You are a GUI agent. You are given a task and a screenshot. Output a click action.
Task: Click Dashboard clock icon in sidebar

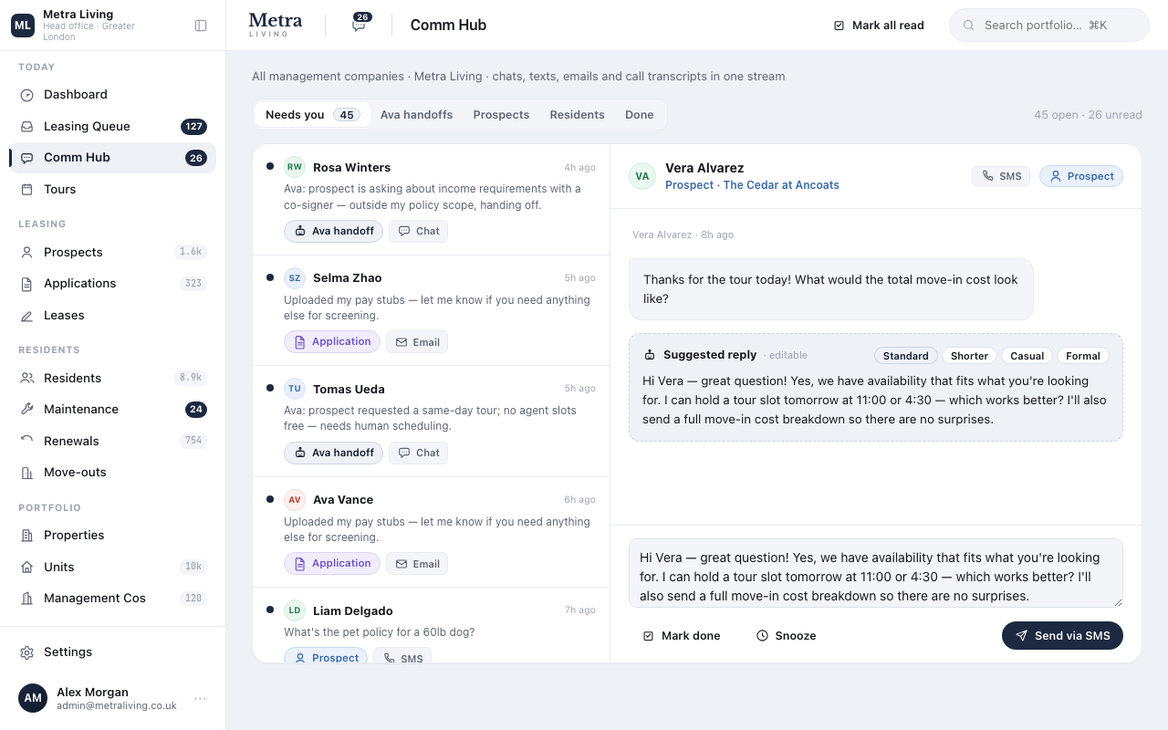[x=27, y=95]
